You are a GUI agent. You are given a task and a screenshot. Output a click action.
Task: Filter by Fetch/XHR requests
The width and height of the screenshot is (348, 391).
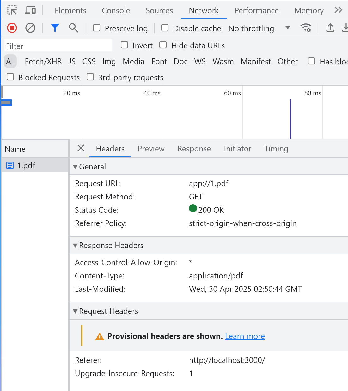(43, 61)
